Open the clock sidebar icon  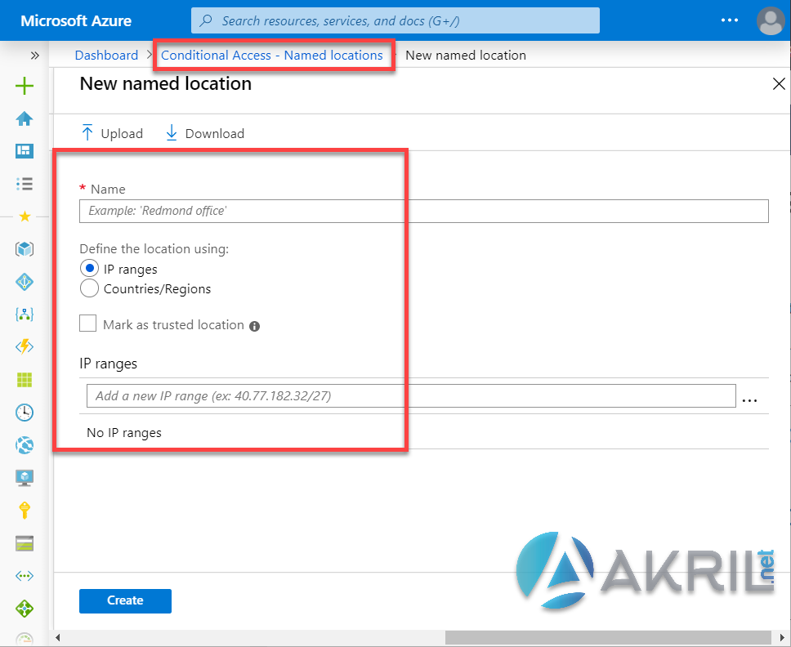(x=25, y=413)
